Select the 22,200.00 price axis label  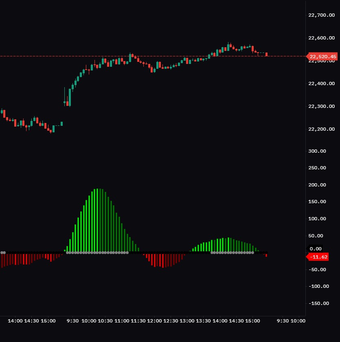[321, 129]
